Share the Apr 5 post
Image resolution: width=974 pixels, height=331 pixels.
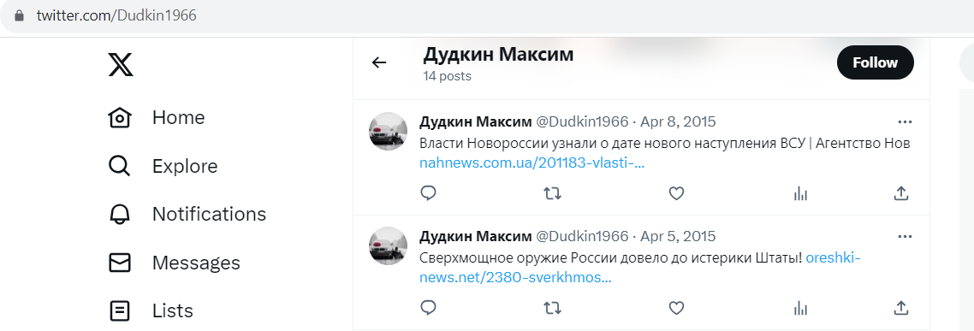[x=900, y=307]
